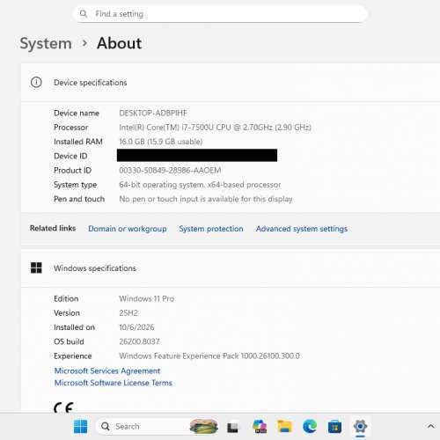This screenshot has height=440, width=440.
Task: Click the Find a setting search box
Action: point(220,14)
